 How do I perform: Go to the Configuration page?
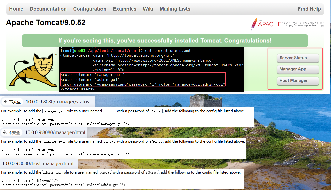90,9
